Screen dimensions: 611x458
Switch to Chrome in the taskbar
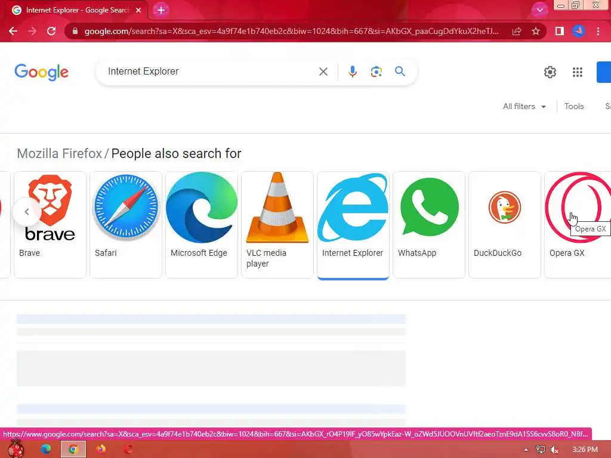[73, 449]
